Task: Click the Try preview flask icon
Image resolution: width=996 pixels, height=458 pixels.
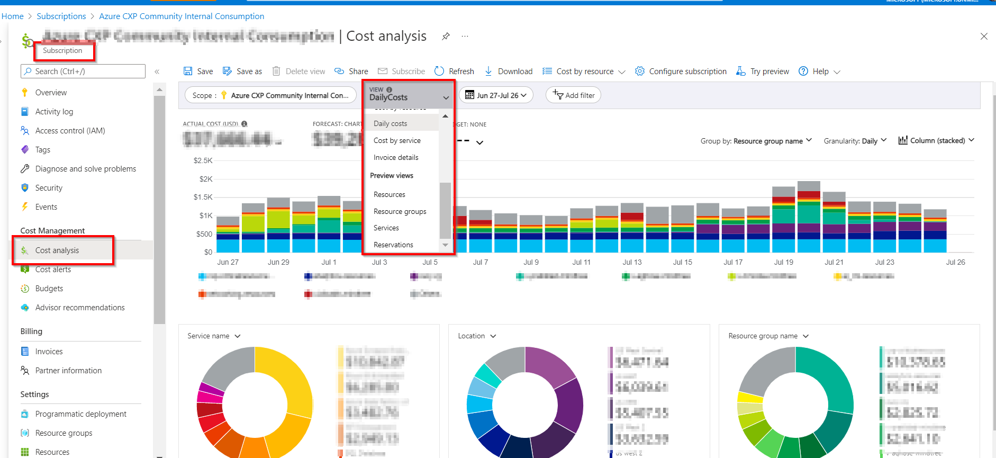Action: (x=741, y=71)
